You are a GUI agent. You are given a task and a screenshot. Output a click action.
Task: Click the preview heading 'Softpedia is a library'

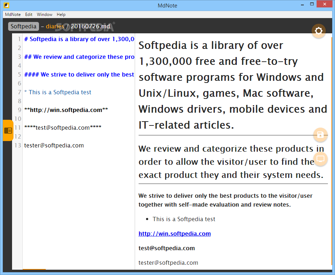pyautogui.click(x=233, y=85)
